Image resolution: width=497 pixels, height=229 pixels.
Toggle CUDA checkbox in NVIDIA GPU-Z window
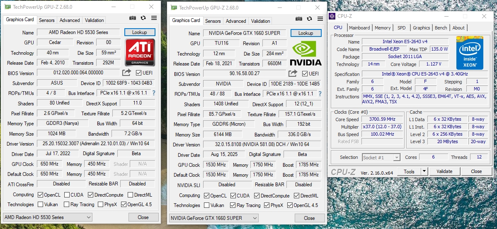coord(233,196)
